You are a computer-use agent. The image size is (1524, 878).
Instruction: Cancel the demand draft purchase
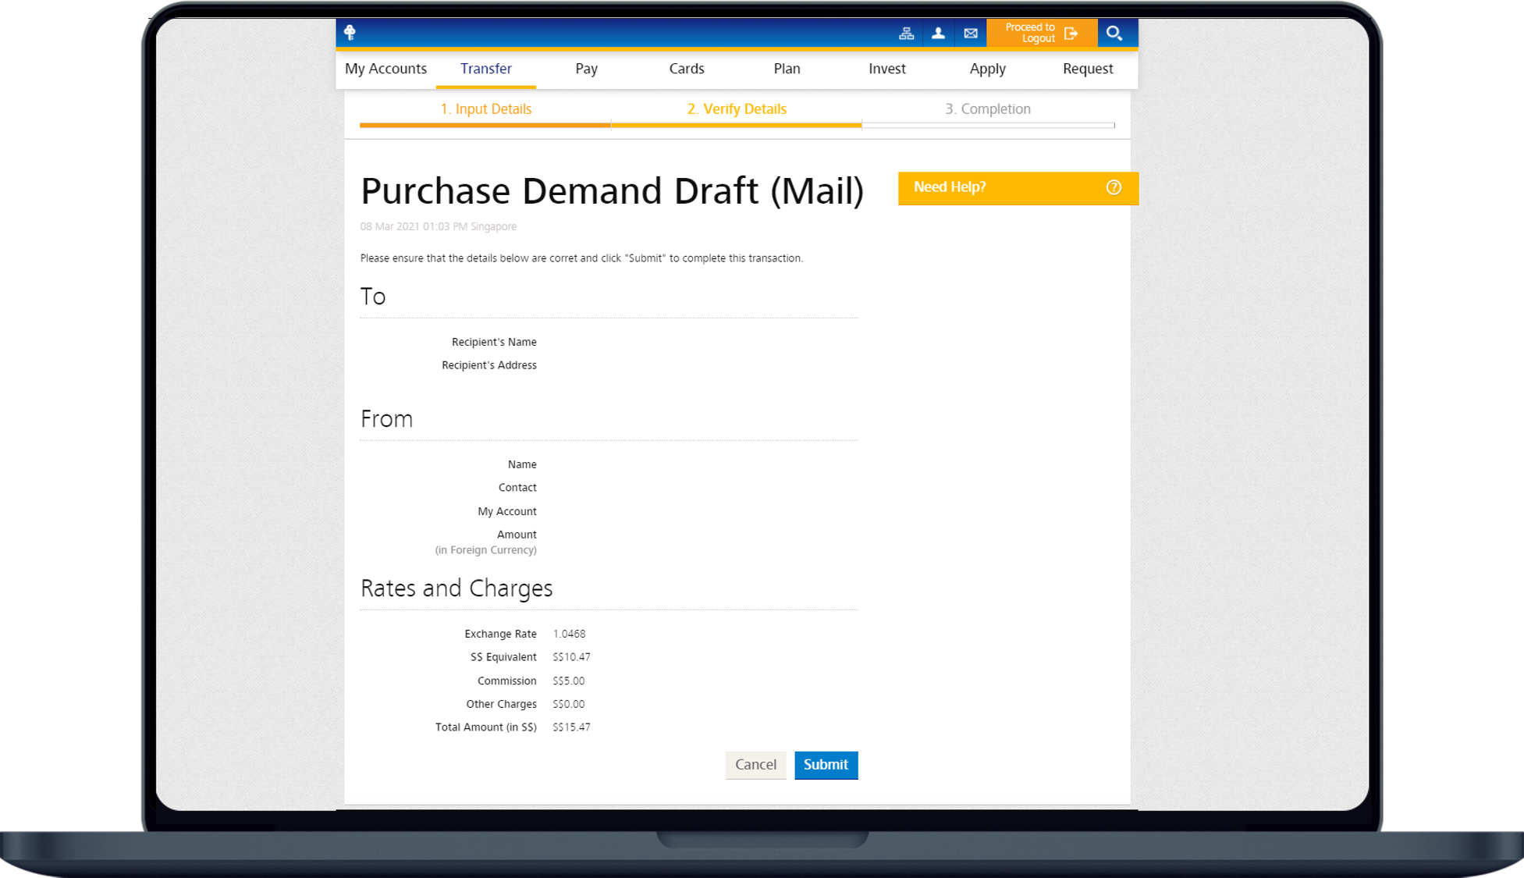(755, 765)
